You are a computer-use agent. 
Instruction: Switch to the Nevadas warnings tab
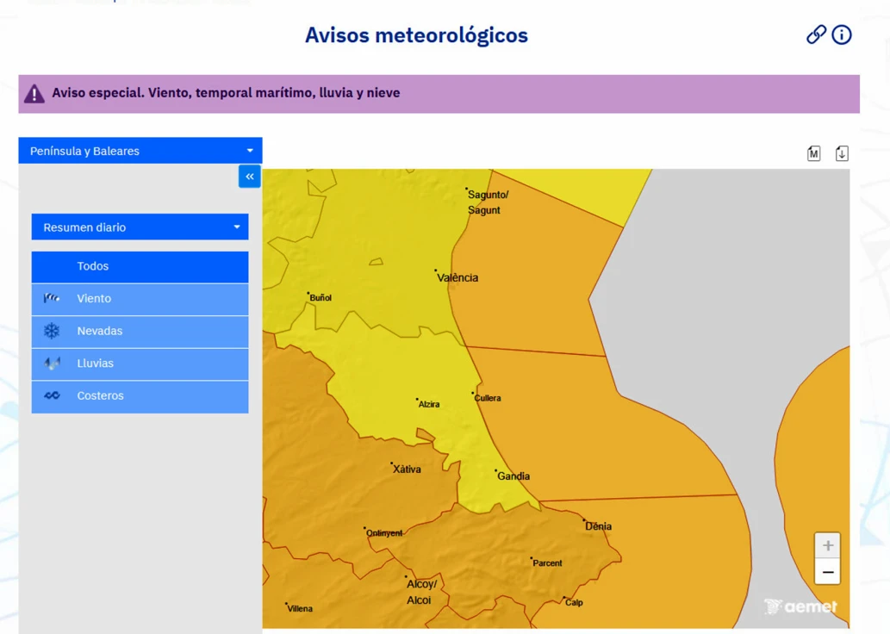tap(99, 331)
